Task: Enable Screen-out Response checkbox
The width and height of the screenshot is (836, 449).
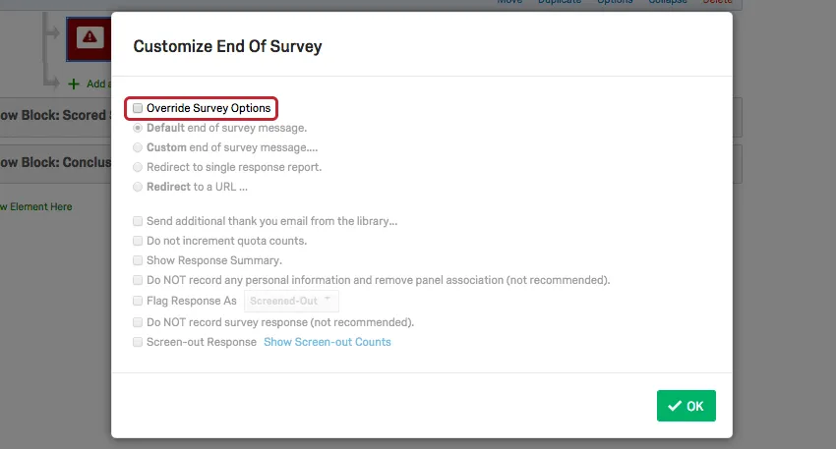Action: pyautogui.click(x=138, y=342)
